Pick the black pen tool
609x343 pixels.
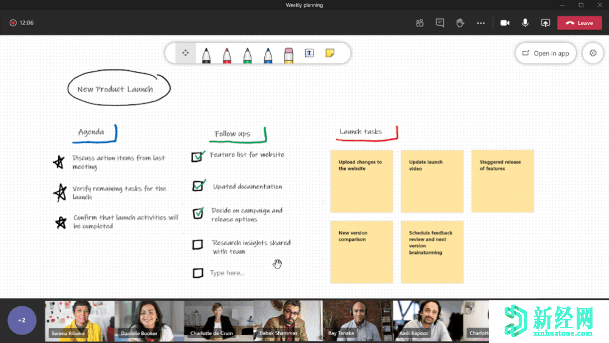click(206, 55)
